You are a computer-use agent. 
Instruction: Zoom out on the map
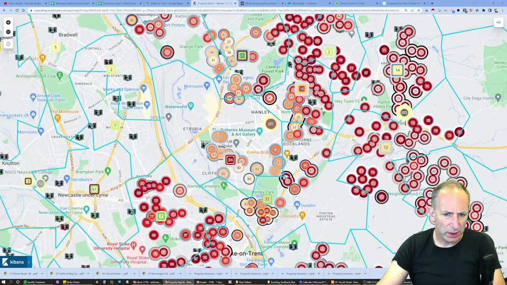[8, 32]
